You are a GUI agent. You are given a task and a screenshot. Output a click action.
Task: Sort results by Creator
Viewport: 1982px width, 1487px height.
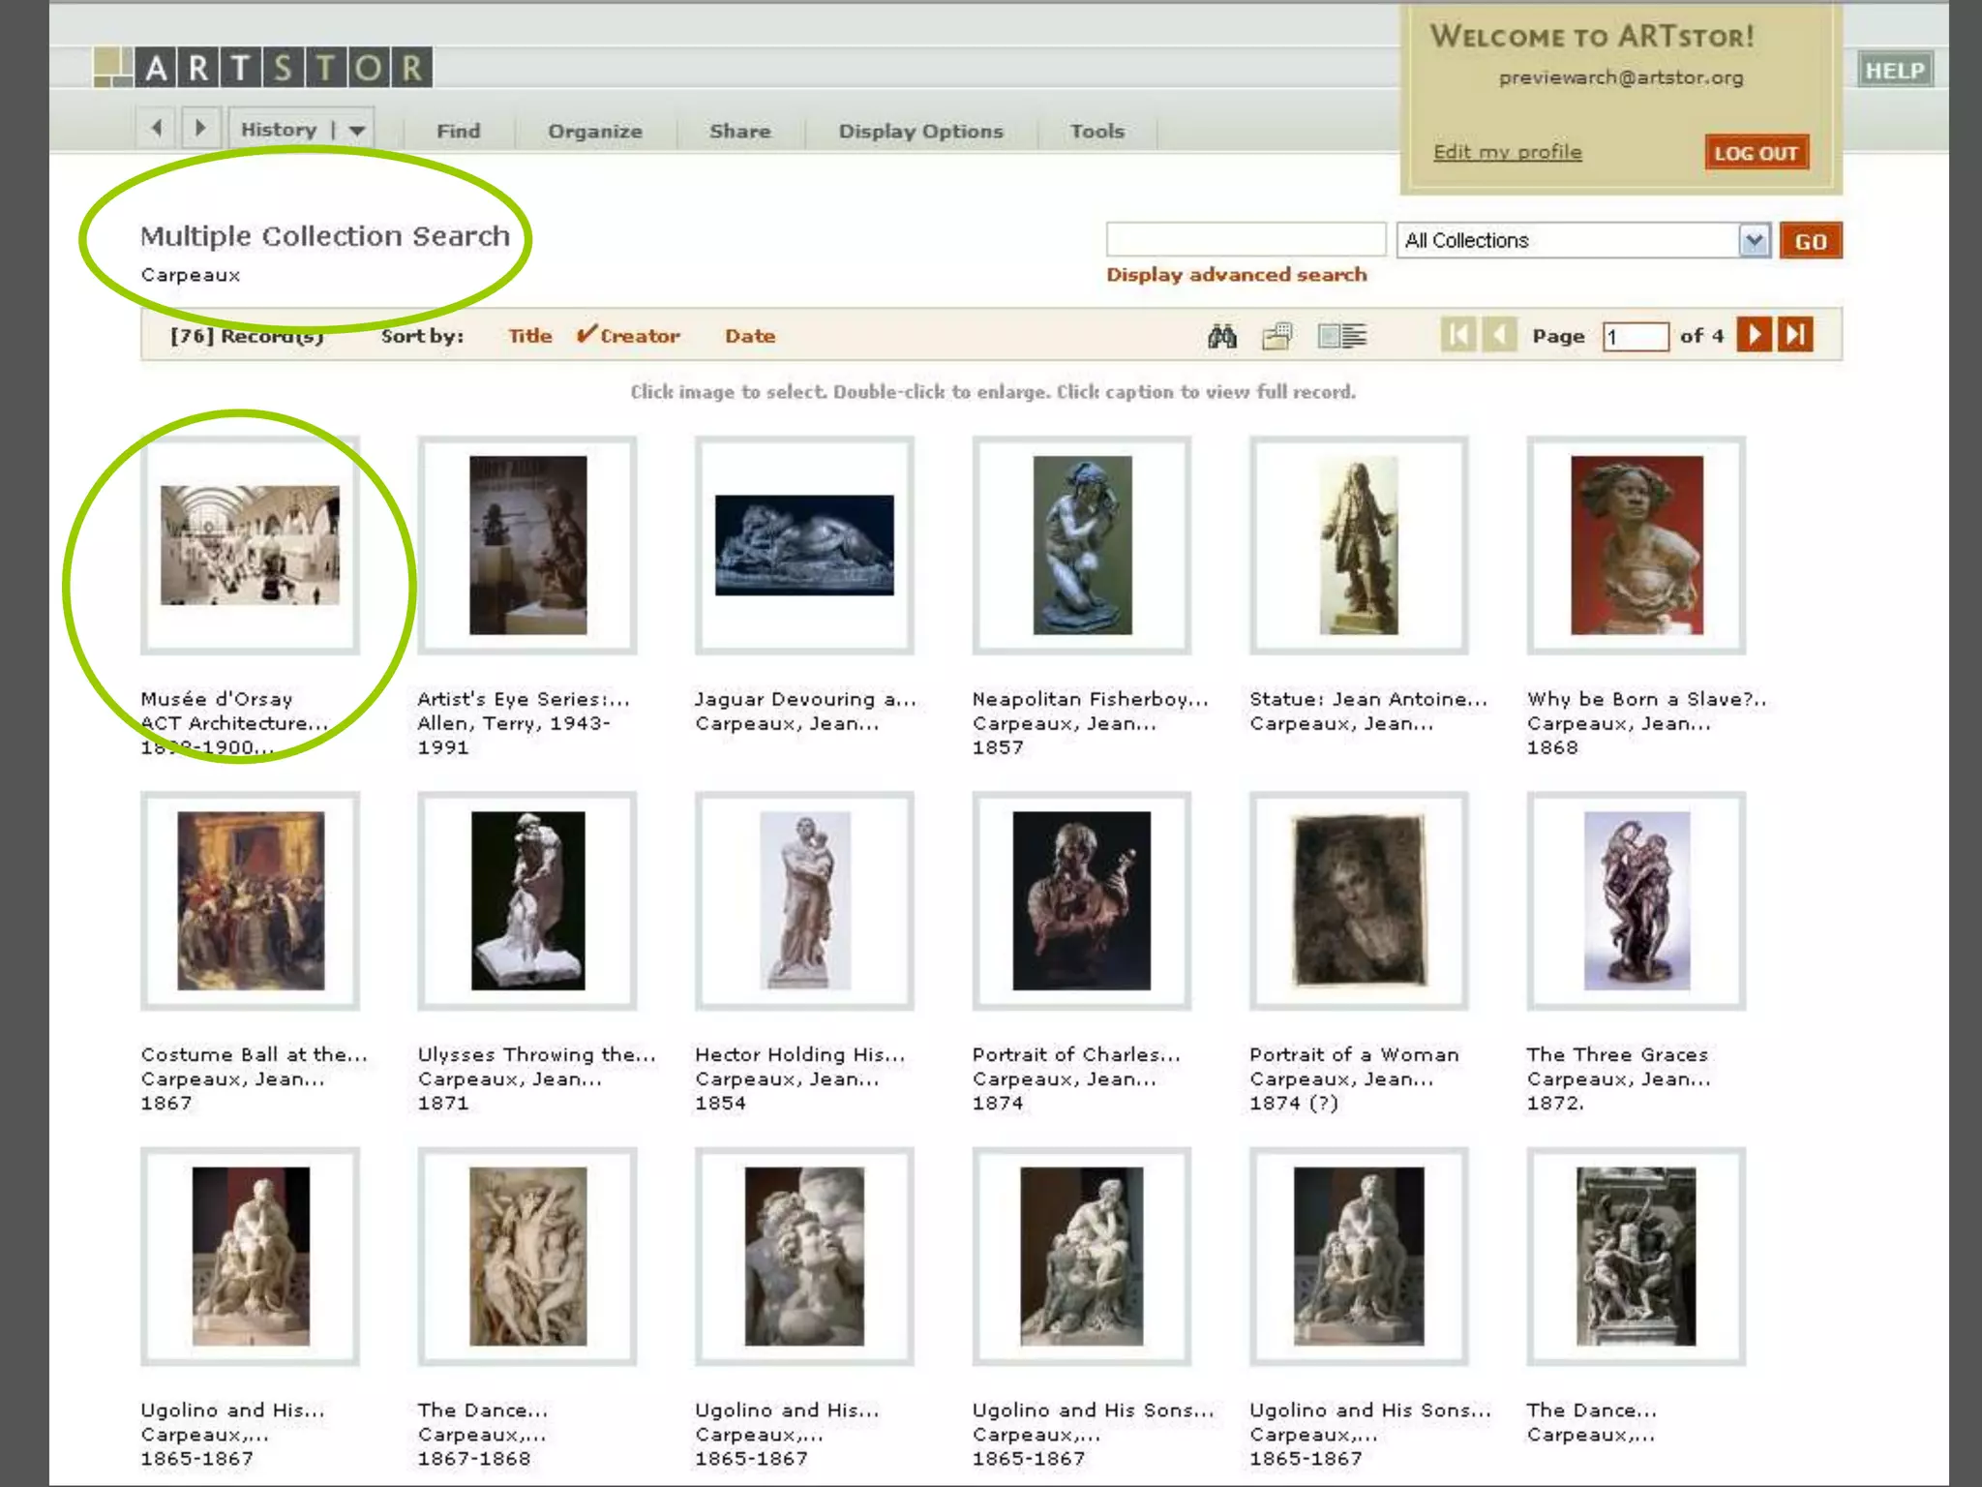click(639, 336)
